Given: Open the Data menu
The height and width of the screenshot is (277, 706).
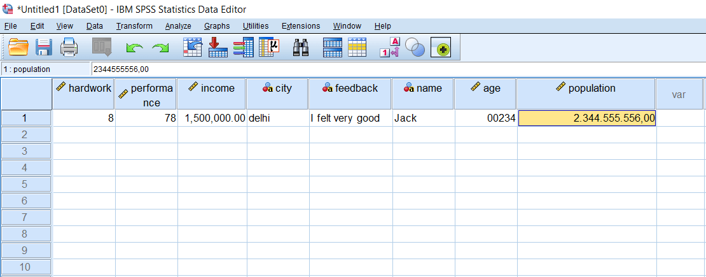Looking at the screenshot, I should 95,26.
